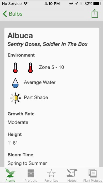Tap the Zone 5 - 10 label
Image resolution: width=103 pixels, height=183 pixels.
(51, 67)
